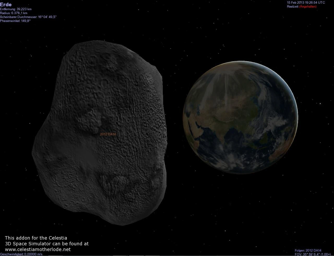Select the Earth globe in the view
Screen dimensions: 334x256
pos(240,117)
